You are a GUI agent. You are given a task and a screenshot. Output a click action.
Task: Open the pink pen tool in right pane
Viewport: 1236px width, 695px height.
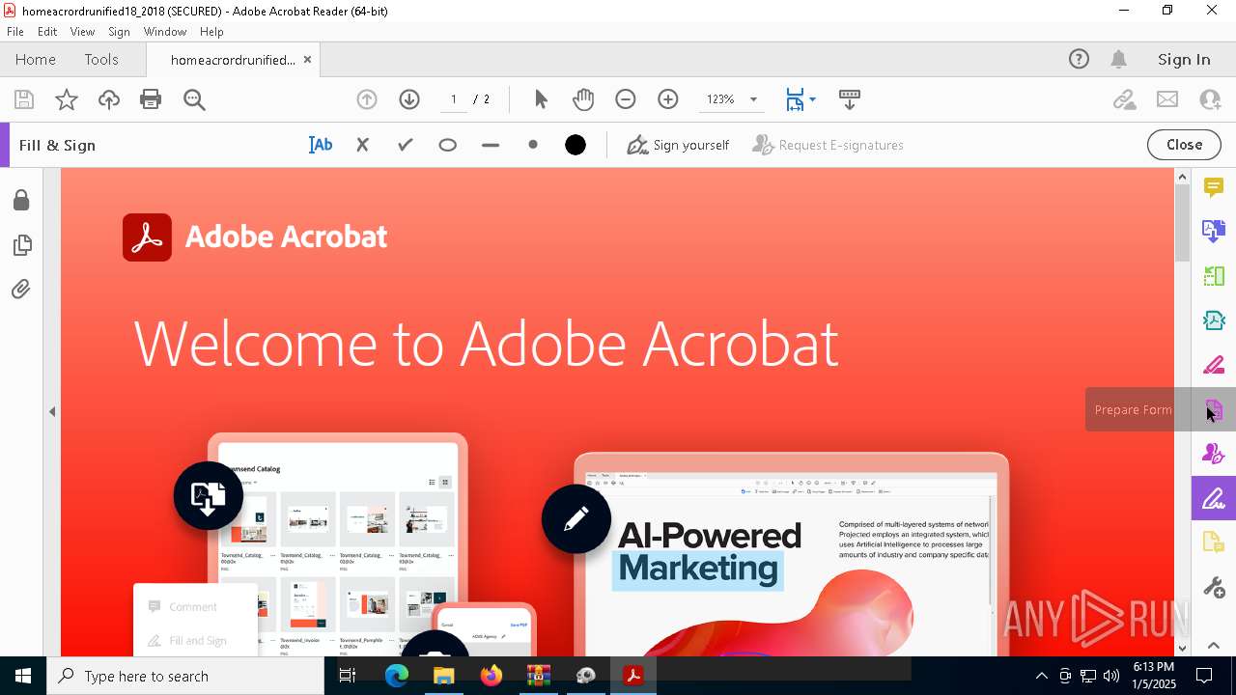click(1214, 365)
